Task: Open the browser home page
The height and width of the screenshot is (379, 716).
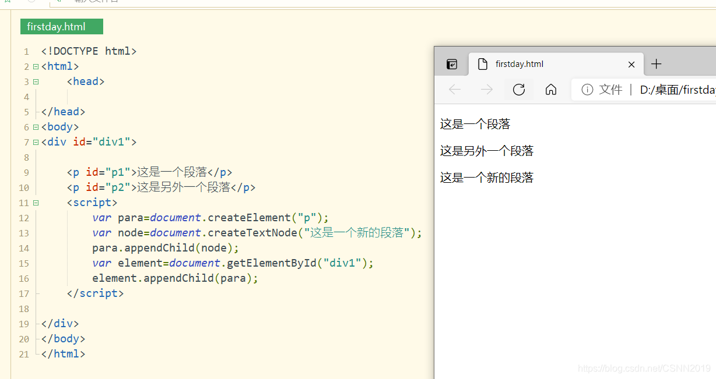Action: tap(551, 89)
